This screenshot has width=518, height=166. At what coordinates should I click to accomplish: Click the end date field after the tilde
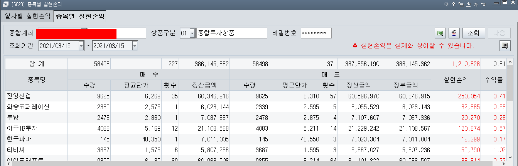coord(112,46)
